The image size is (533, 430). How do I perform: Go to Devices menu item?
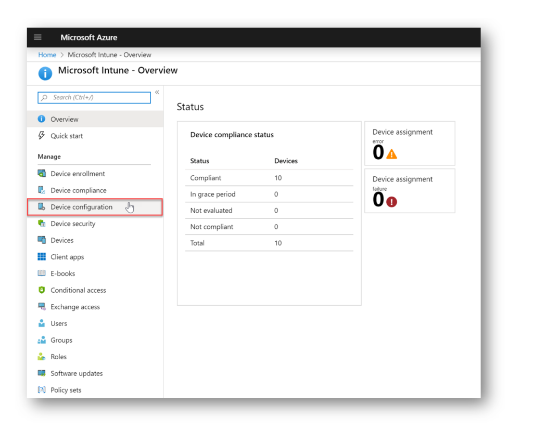[95, 240]
